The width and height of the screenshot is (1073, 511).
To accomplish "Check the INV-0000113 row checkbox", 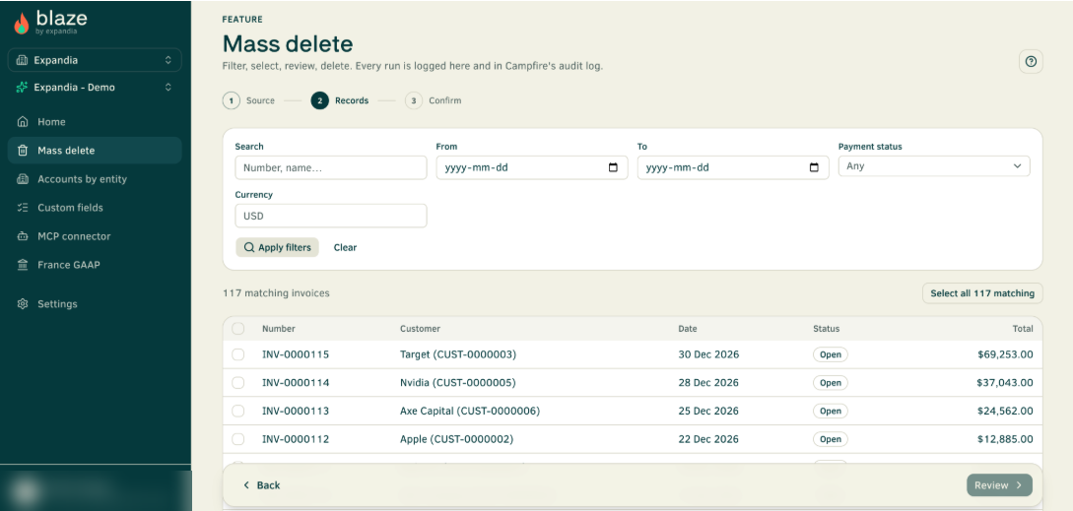I will point(238,412).
